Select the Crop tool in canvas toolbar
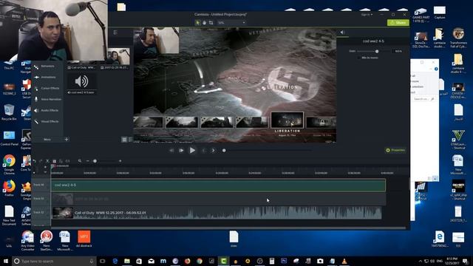Screen dimensions: 473x266 pos(211,23)
